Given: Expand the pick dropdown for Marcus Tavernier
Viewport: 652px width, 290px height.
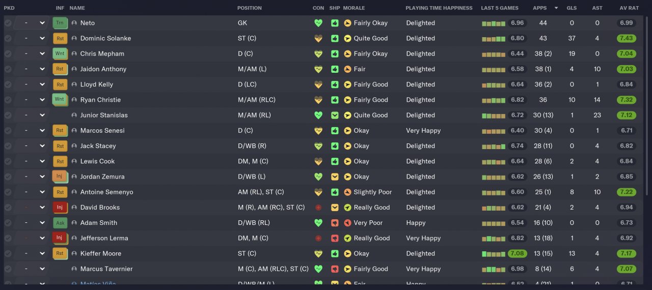Looking at the screenshot, I should [x=42, y=269].
